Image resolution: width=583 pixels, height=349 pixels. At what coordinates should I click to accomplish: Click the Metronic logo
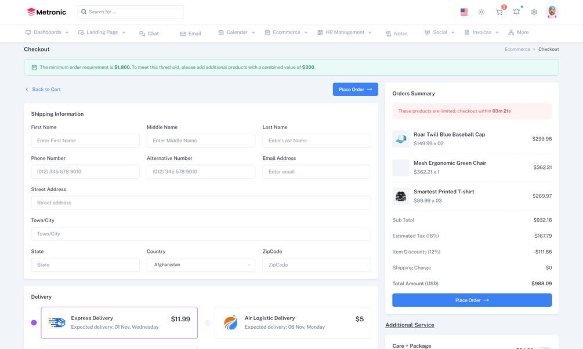46,12
